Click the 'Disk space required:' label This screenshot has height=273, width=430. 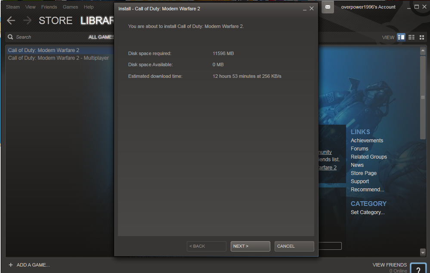(x=150, y=53)
